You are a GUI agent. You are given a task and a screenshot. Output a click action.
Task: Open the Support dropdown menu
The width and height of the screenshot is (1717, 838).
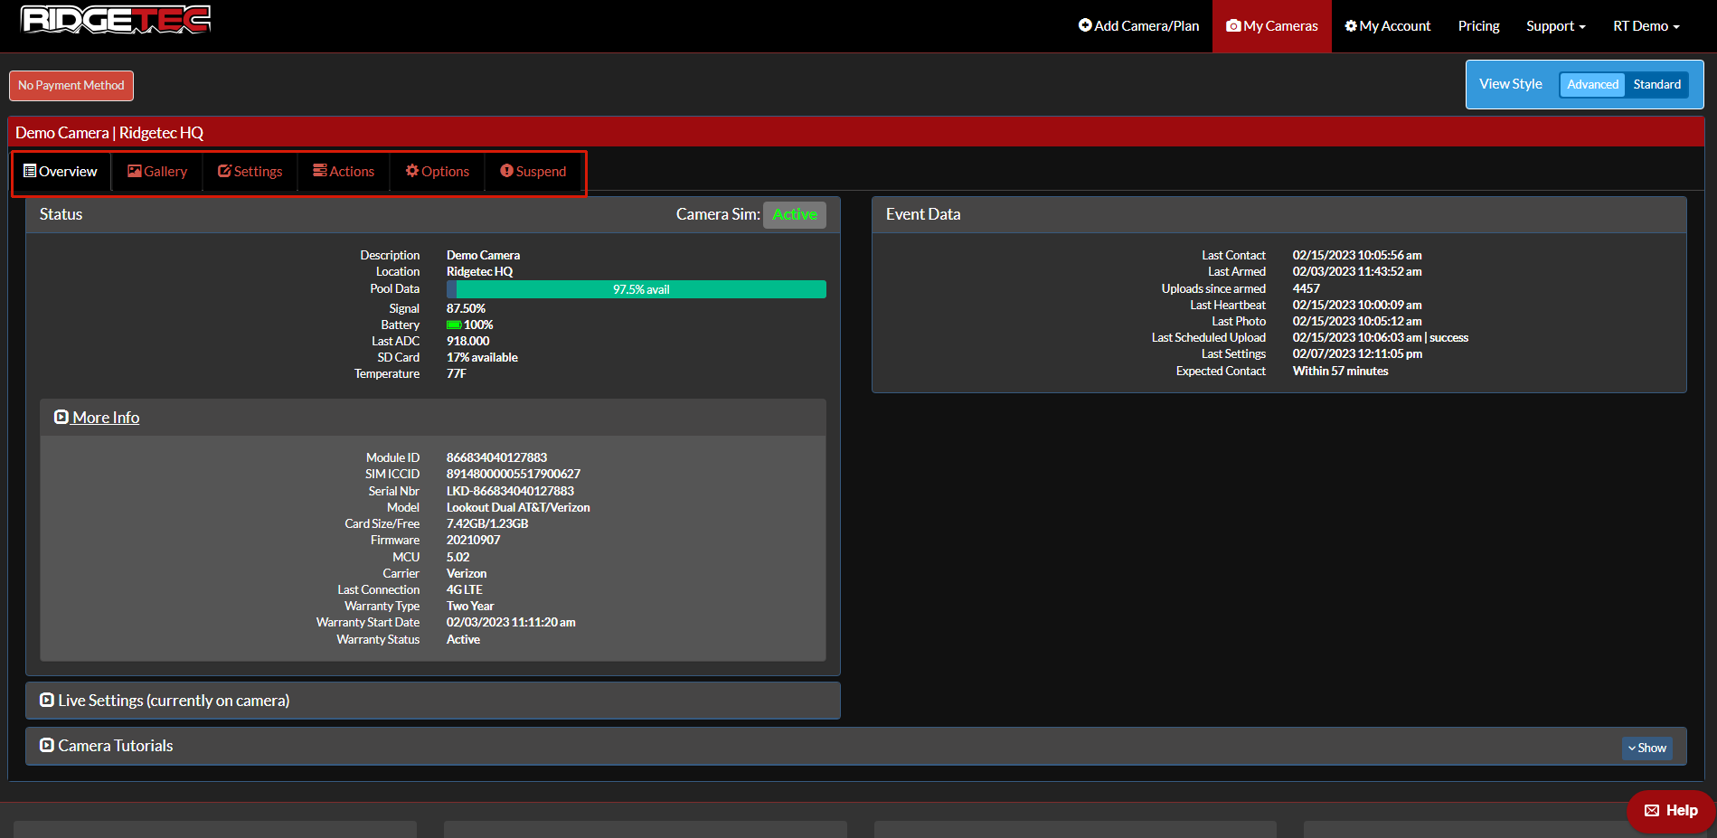(1555, 26)
